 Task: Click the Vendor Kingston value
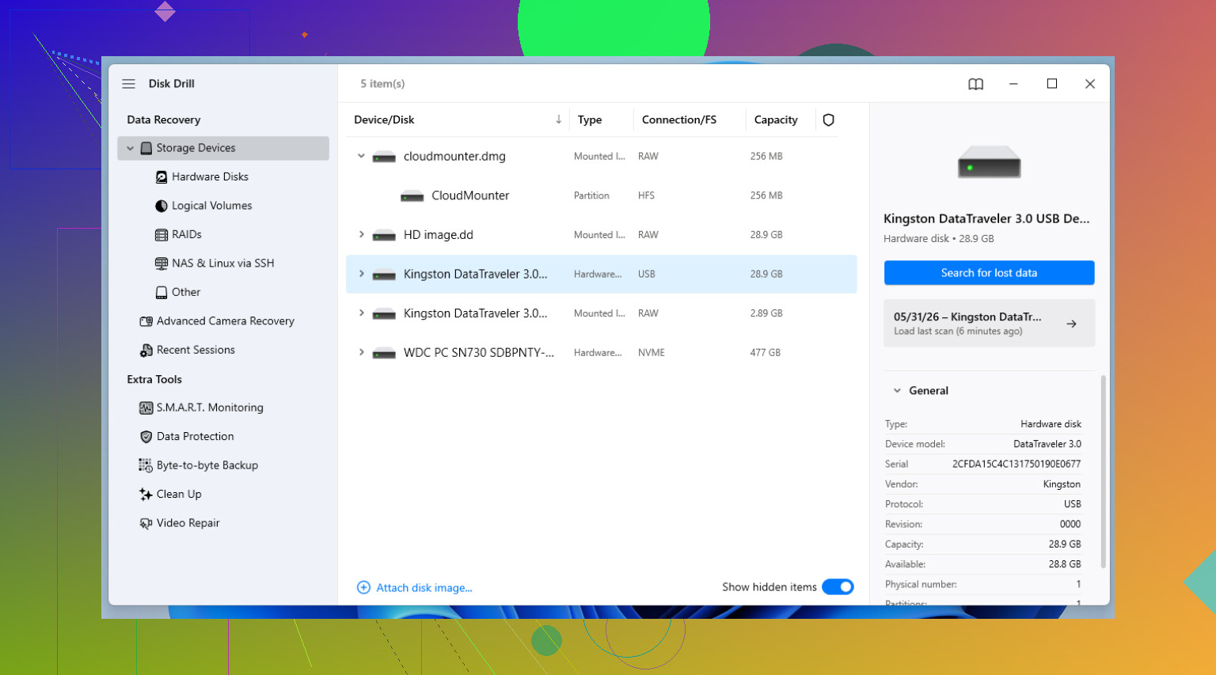pyautogui.click(x=1062, y=484)
